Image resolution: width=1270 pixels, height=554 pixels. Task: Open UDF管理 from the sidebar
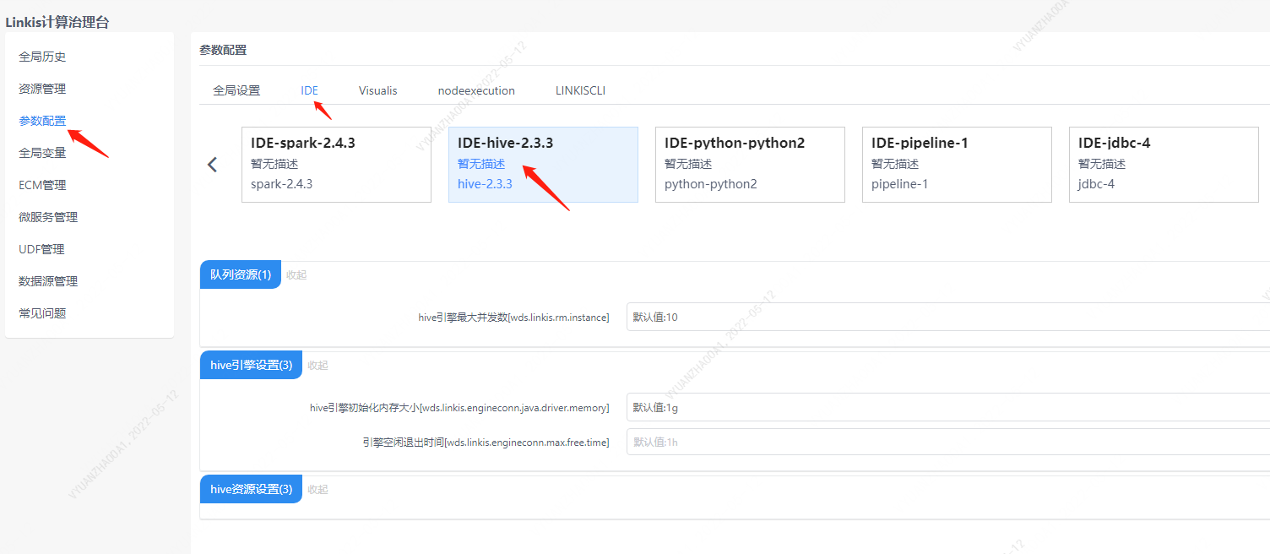pyautogui.click(x=41, y=249)
